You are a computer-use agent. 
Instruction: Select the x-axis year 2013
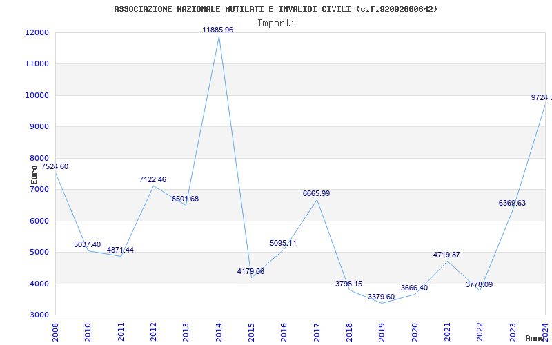click(x=186, y=332)
